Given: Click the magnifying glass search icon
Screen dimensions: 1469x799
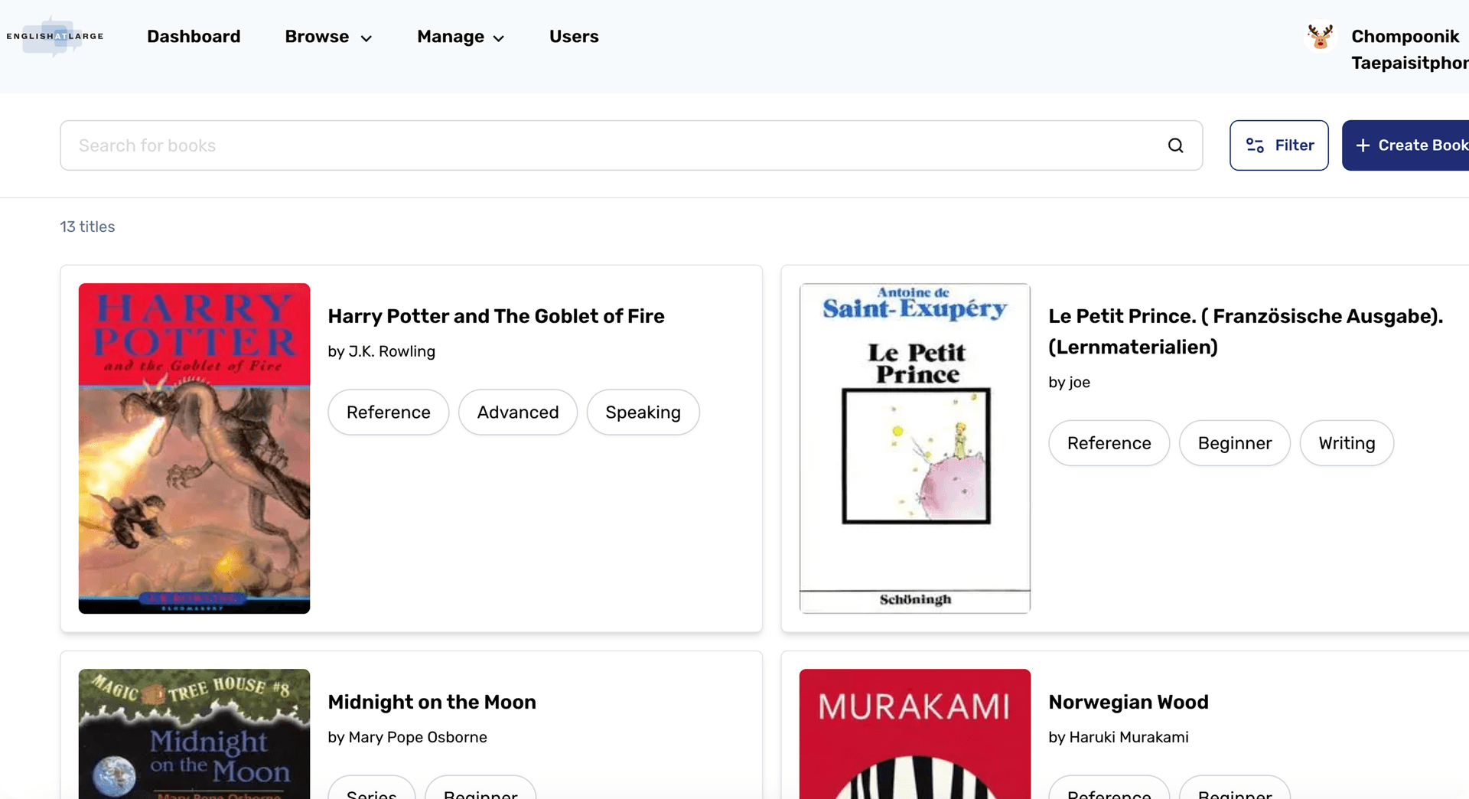Looking at the screenshot, I should [1176, 145].
